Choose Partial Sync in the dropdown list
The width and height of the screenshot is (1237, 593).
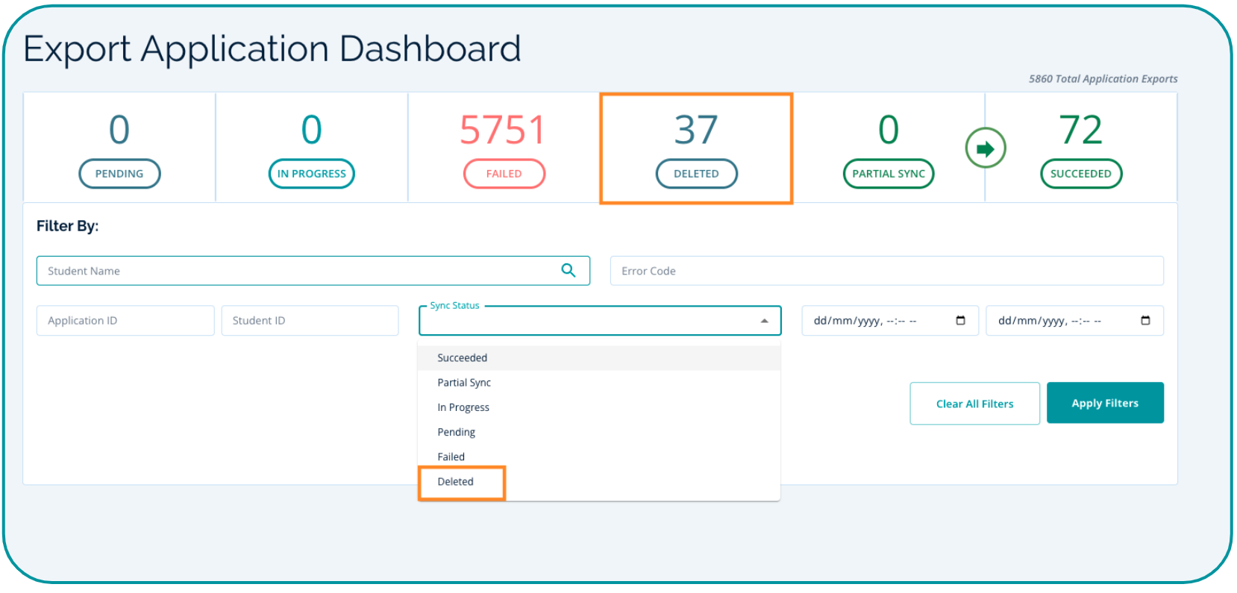pos(464,383)
